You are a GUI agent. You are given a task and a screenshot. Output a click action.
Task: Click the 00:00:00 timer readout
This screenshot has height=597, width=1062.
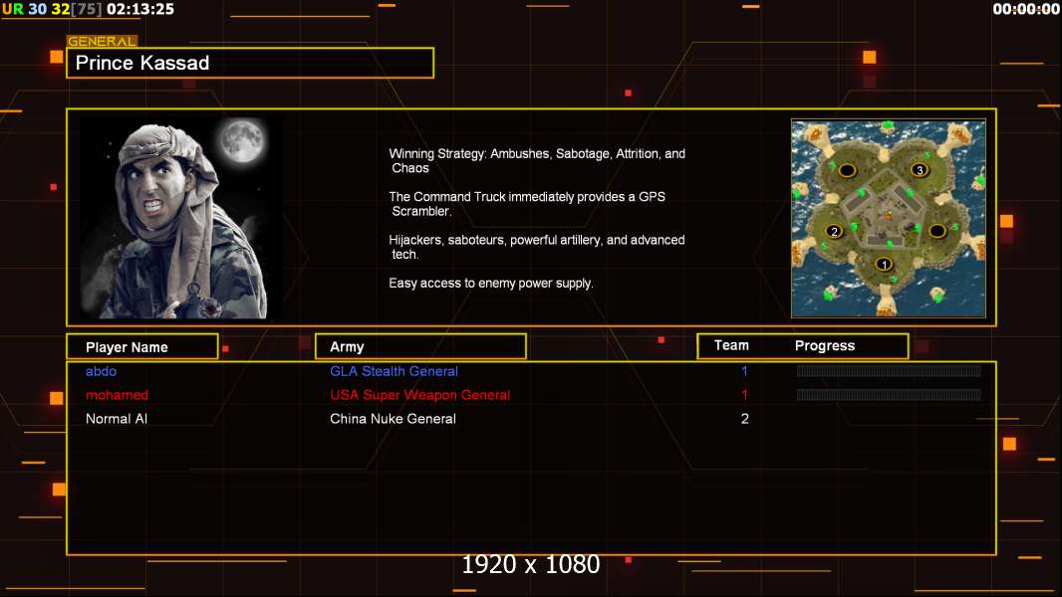point(1026,9)
